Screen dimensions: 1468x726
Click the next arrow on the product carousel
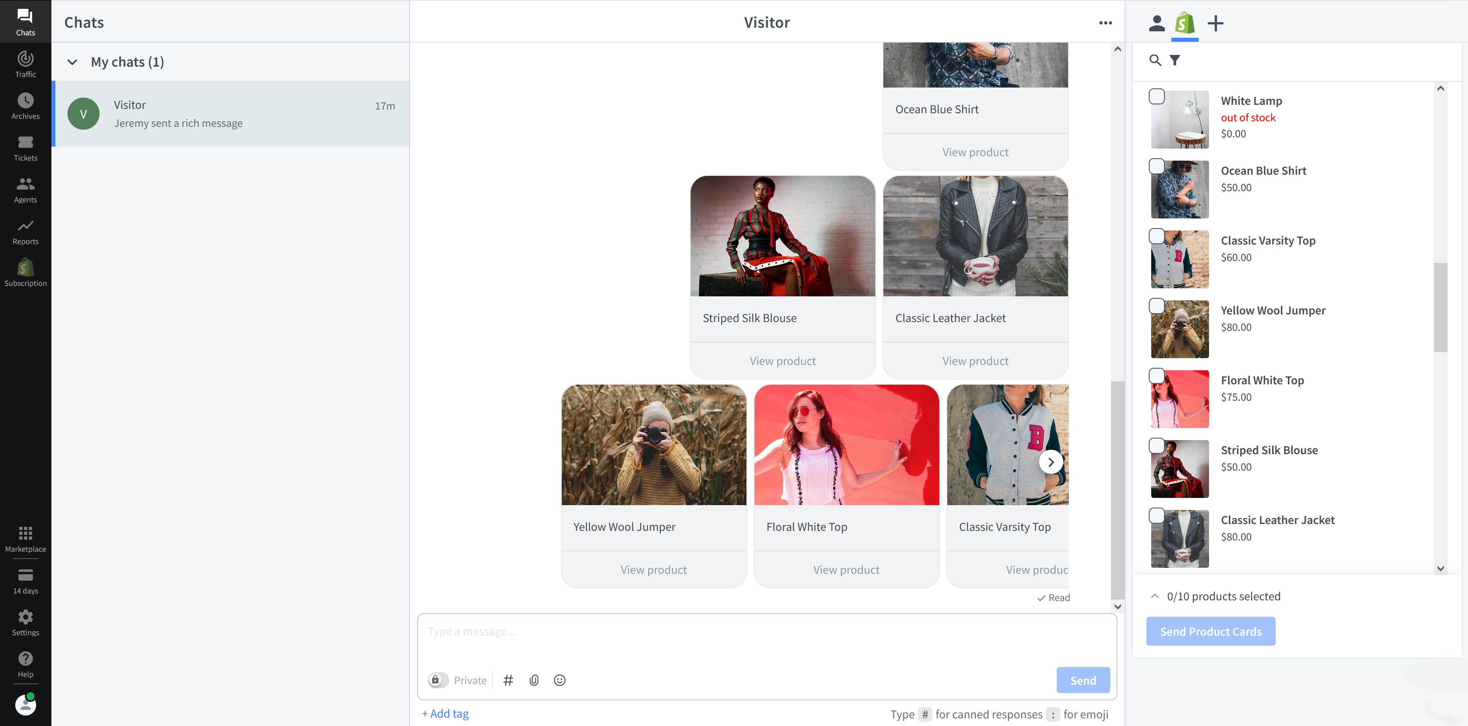coord(1051,462)
